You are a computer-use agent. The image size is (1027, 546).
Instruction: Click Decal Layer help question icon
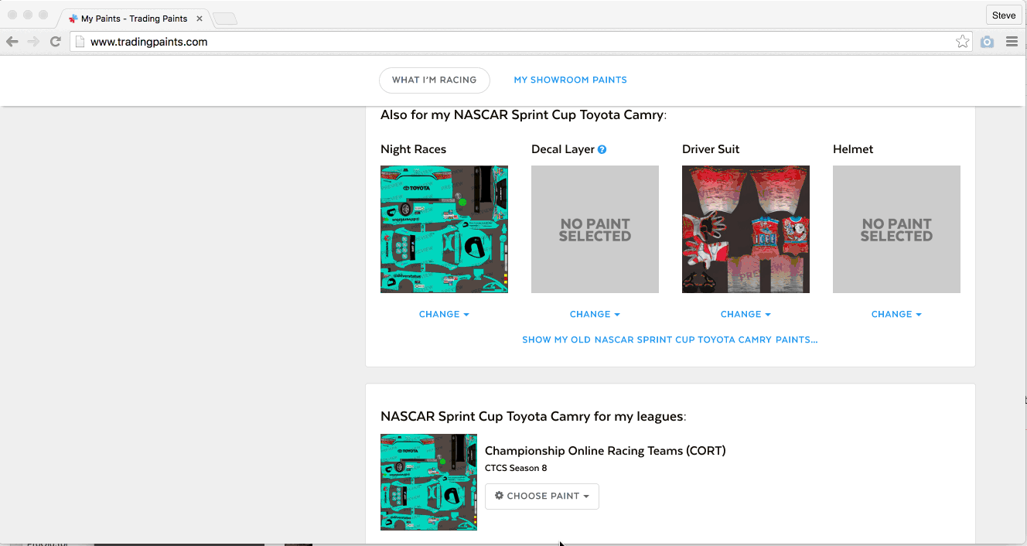[602, 149]
